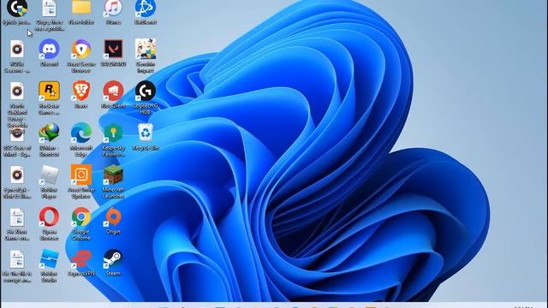Click the Logitech G HUB icon
The width and height of the screenshot is (548, 308).
[x=146, y=98]
